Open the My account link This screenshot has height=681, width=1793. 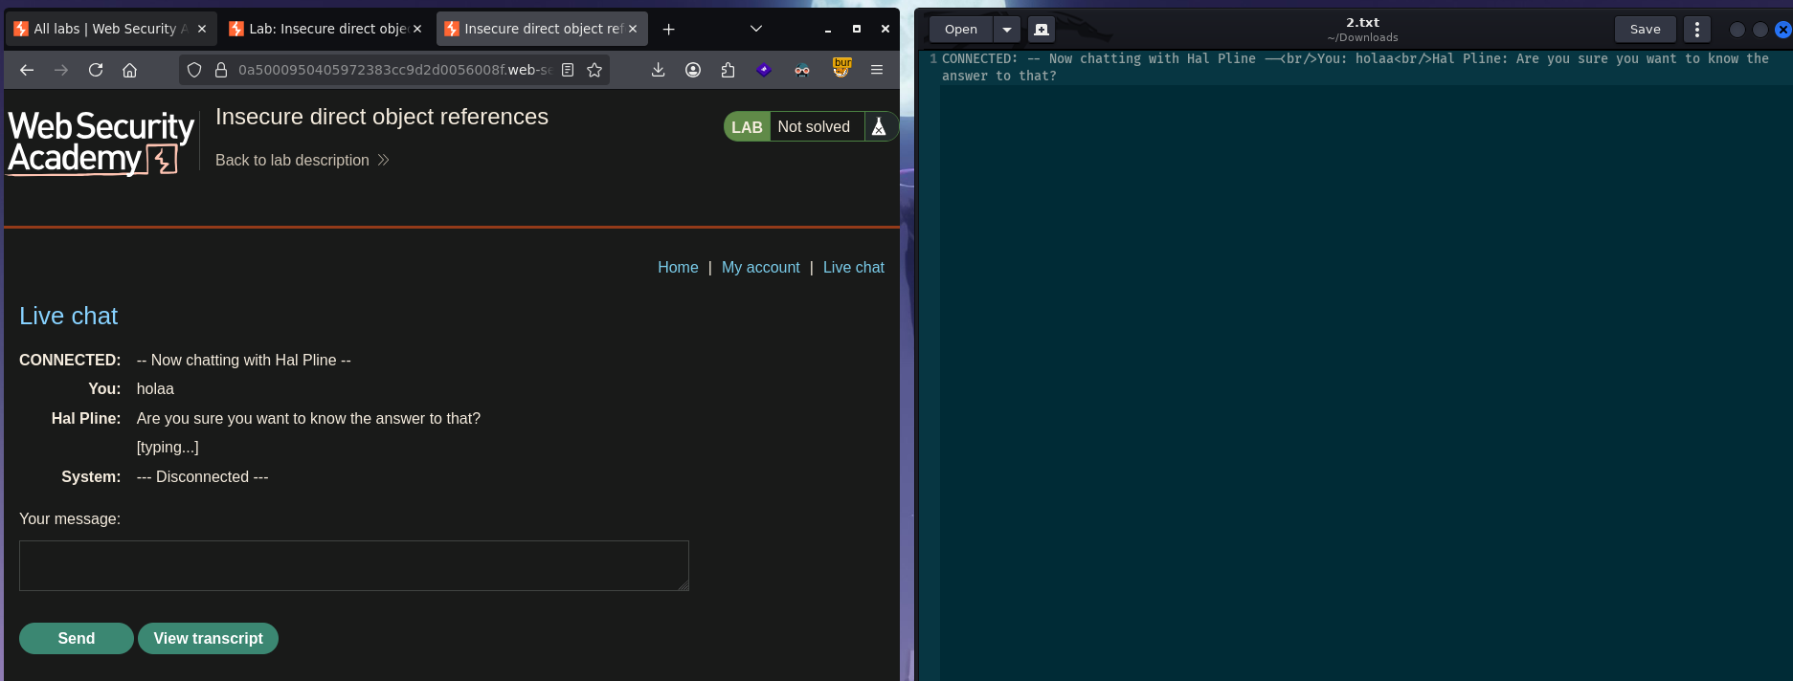click(x=761, y=267)
